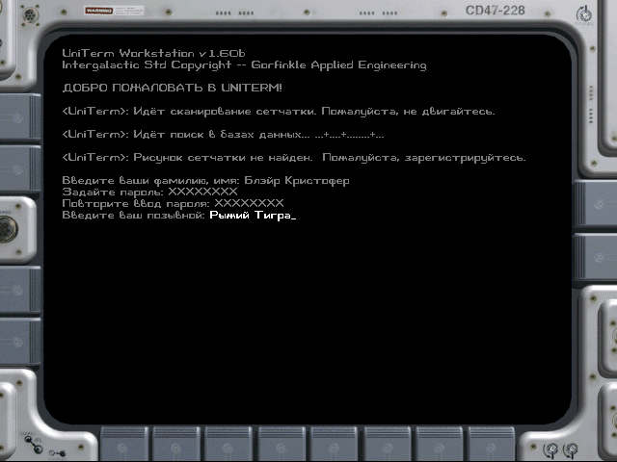617x462 pixels.
Task: Click the "Введите ваш позывной:" prompt label
Action: (134, 216)
